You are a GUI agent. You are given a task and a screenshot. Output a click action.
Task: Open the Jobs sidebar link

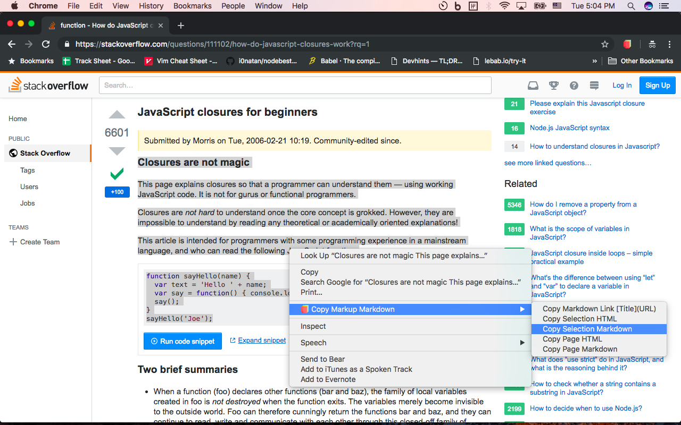point(28,203)
